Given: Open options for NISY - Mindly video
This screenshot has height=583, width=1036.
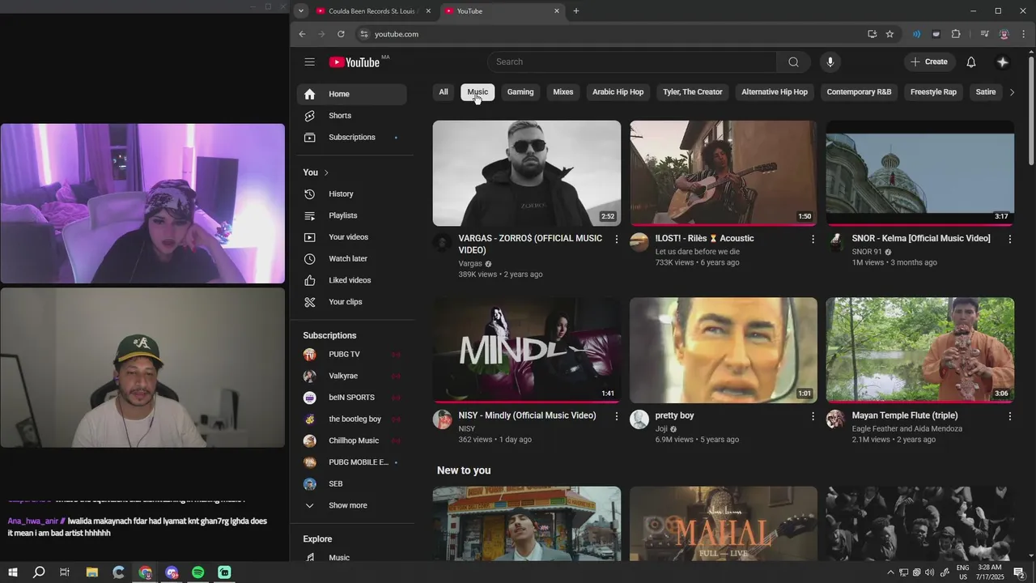Looking at the screenshot, I should click(x=617, y=416).
